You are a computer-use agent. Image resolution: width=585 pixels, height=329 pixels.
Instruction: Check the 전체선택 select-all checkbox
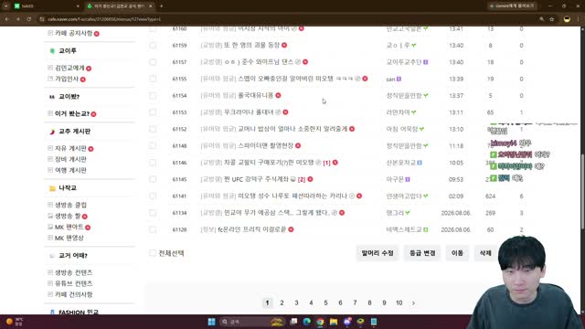[153, 253]
